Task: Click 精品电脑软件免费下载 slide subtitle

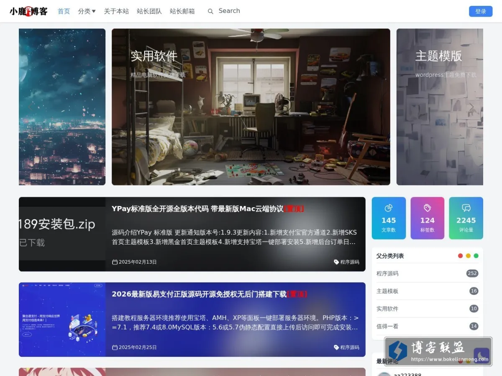Action: pyautogui.click(x=158, y=75)
